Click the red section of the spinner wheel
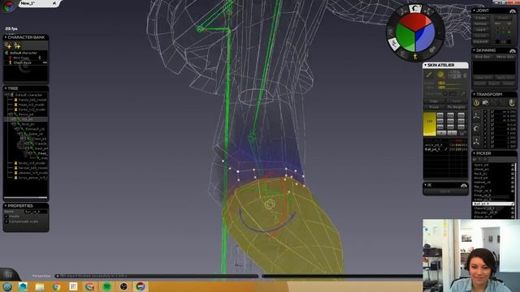The width and height of the screenshot is (520, 292). tap(414, 23)
